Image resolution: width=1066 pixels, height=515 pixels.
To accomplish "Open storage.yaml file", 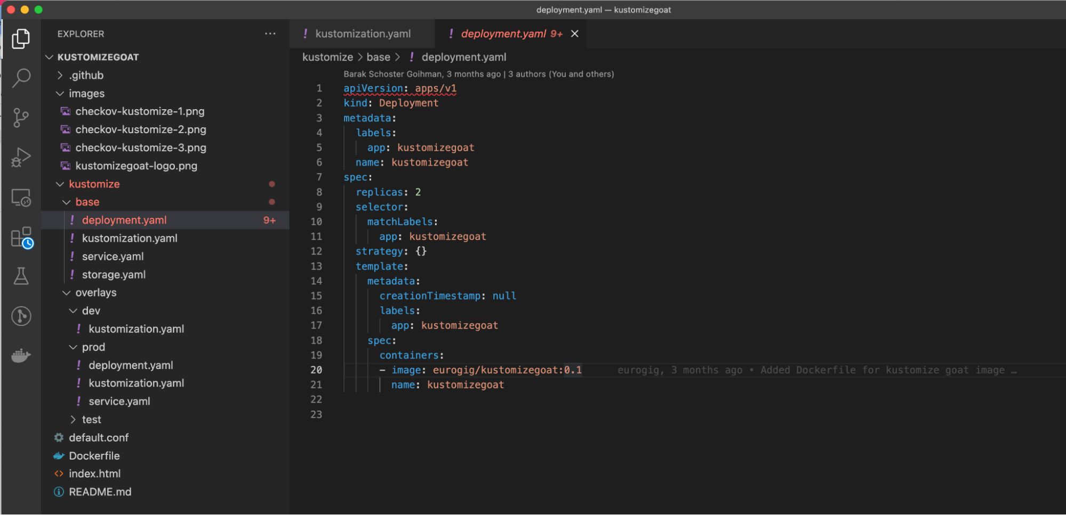I will tap(165, 274).
